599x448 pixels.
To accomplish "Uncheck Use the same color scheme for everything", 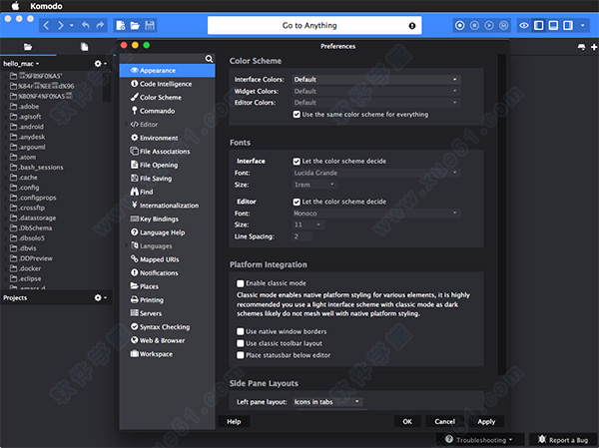I will [297, 114].
